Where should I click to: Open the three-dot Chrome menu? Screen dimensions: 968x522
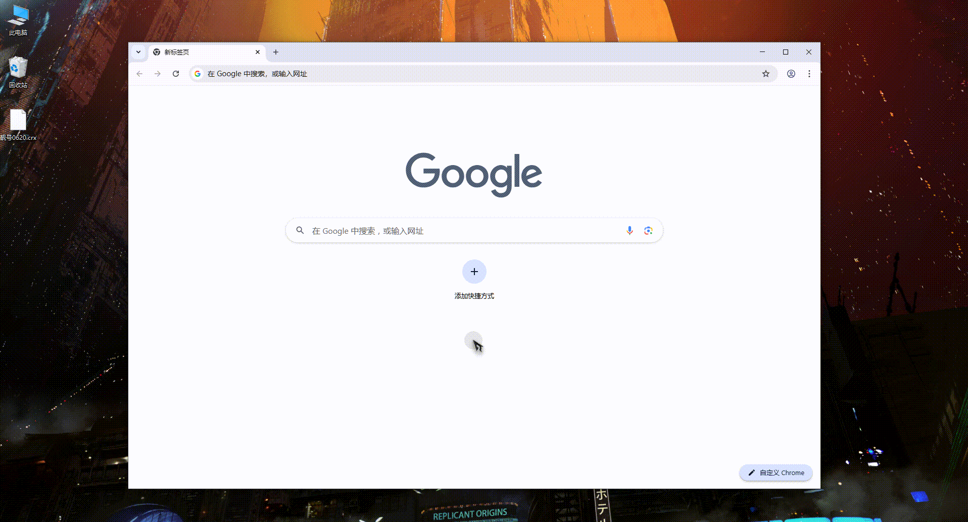click(809, 74)
